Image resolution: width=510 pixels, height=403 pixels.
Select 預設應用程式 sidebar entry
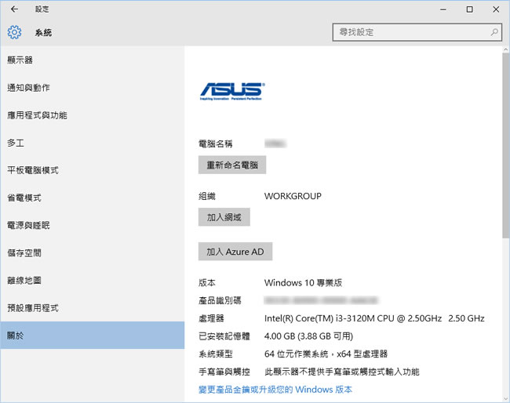tap(93, 308)
